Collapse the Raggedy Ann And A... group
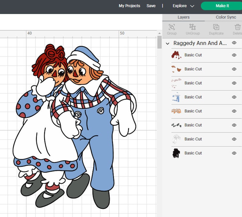242x217 pixels. [167, 43]
